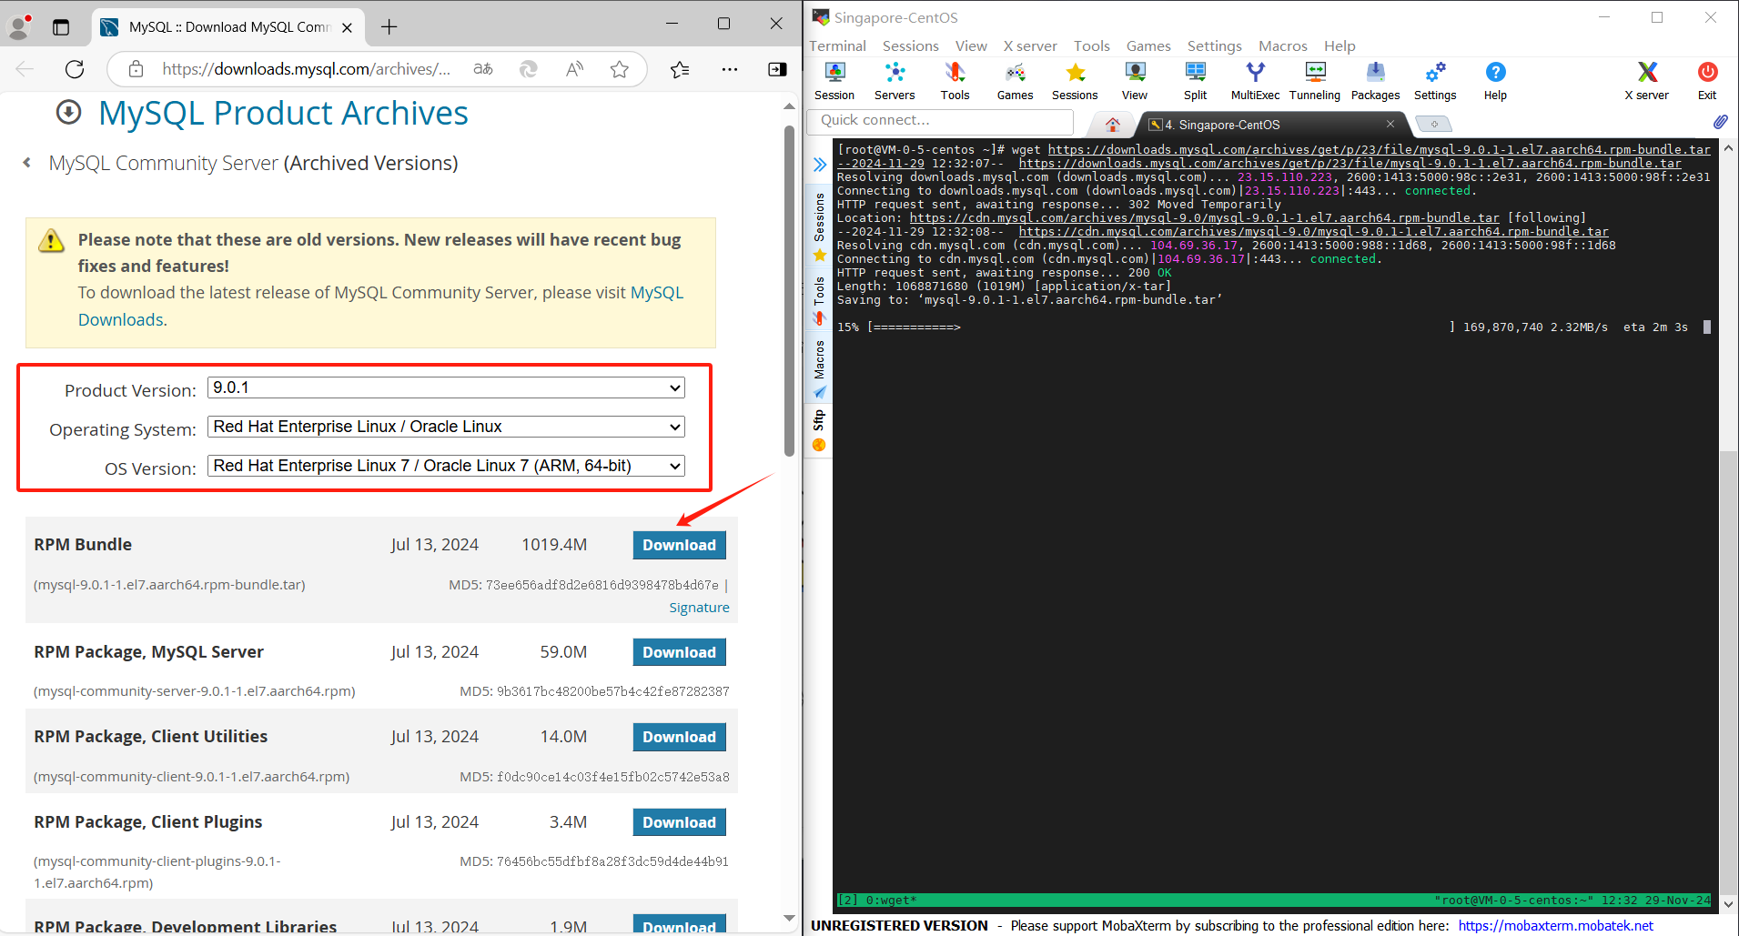
Task: Open the X server menu
Action: click(1030, 45)
